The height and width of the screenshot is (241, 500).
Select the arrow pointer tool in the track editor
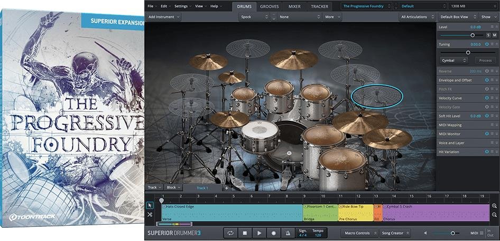click(x=150, y=206)
